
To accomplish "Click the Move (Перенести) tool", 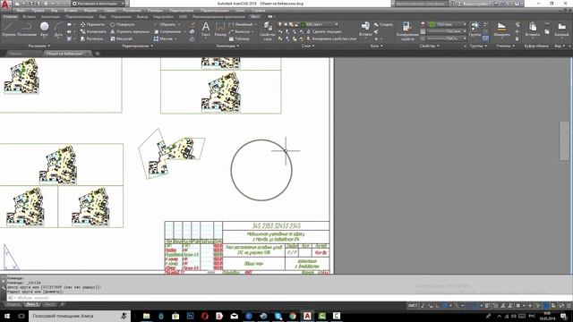I will (x=92, y=24).
